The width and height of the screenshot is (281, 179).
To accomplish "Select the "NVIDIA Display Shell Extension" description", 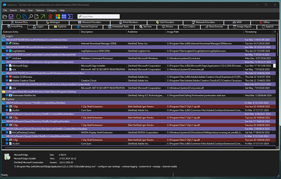I will click(x=96, y=132).
